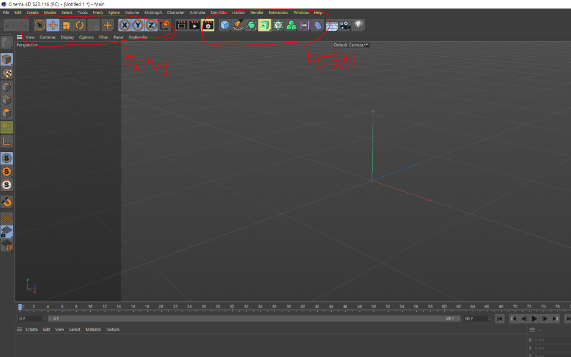
Task: Open the File menu
Action: [x=6, y=12]
